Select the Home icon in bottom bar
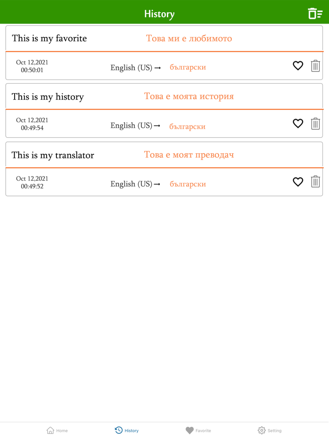Screen dimensions: 329x439 point(57,430)
